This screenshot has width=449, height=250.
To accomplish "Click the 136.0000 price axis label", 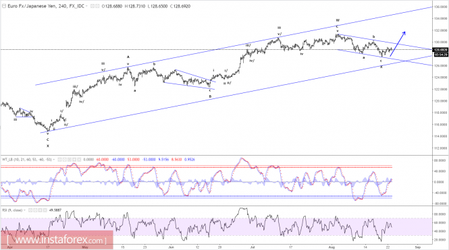I will [x=440, y=7].
